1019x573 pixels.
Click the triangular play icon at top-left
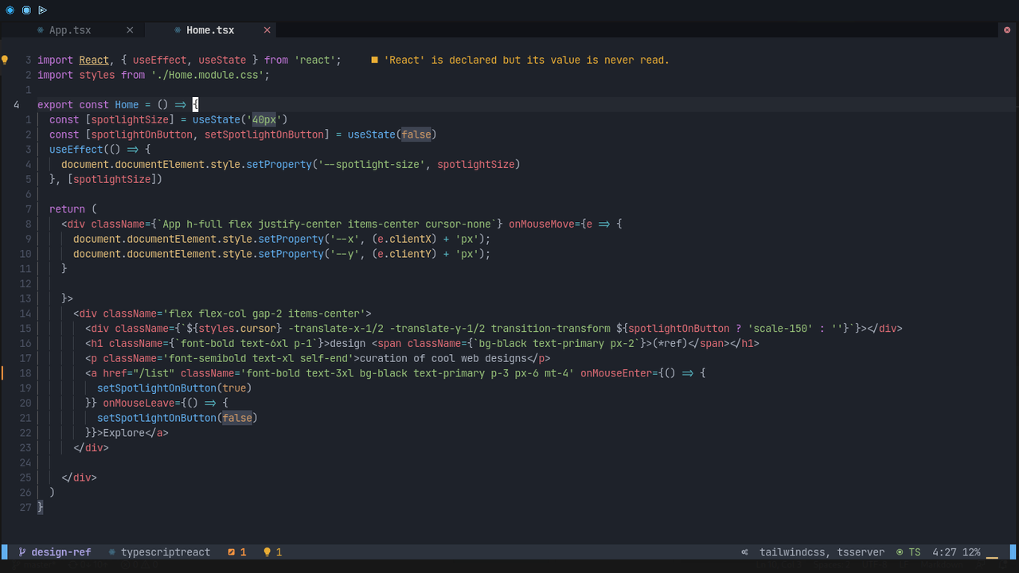[x=42, y=10]
